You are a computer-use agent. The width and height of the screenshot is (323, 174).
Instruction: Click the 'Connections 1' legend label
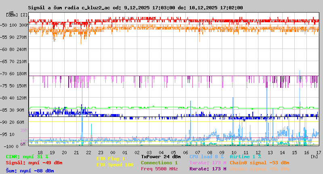pyautogui.click(x=159, y=163)
